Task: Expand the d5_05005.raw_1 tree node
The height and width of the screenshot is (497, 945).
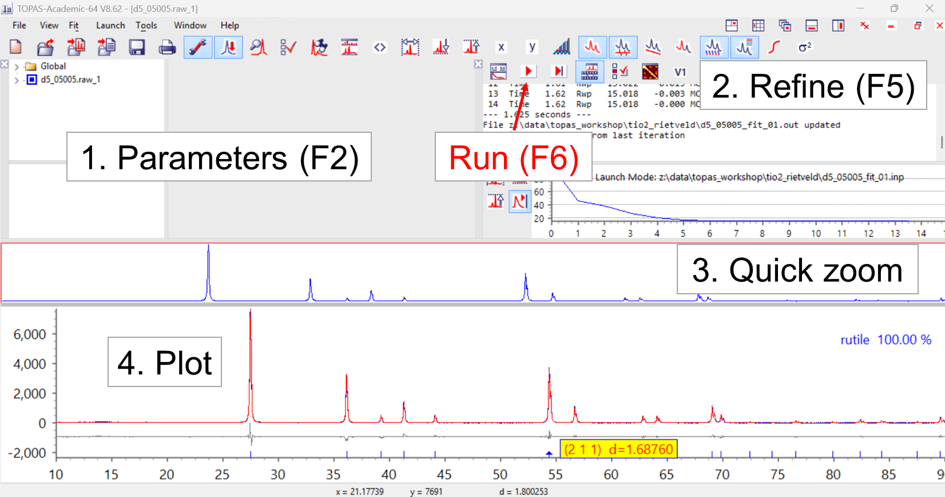Action: coord(17,80)
